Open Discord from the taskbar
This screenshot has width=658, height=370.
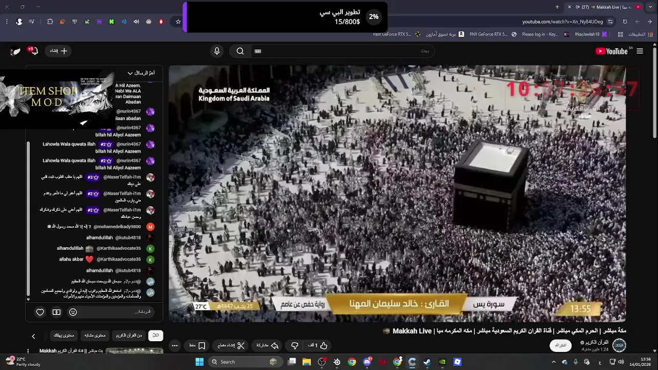tap(367, 362)
